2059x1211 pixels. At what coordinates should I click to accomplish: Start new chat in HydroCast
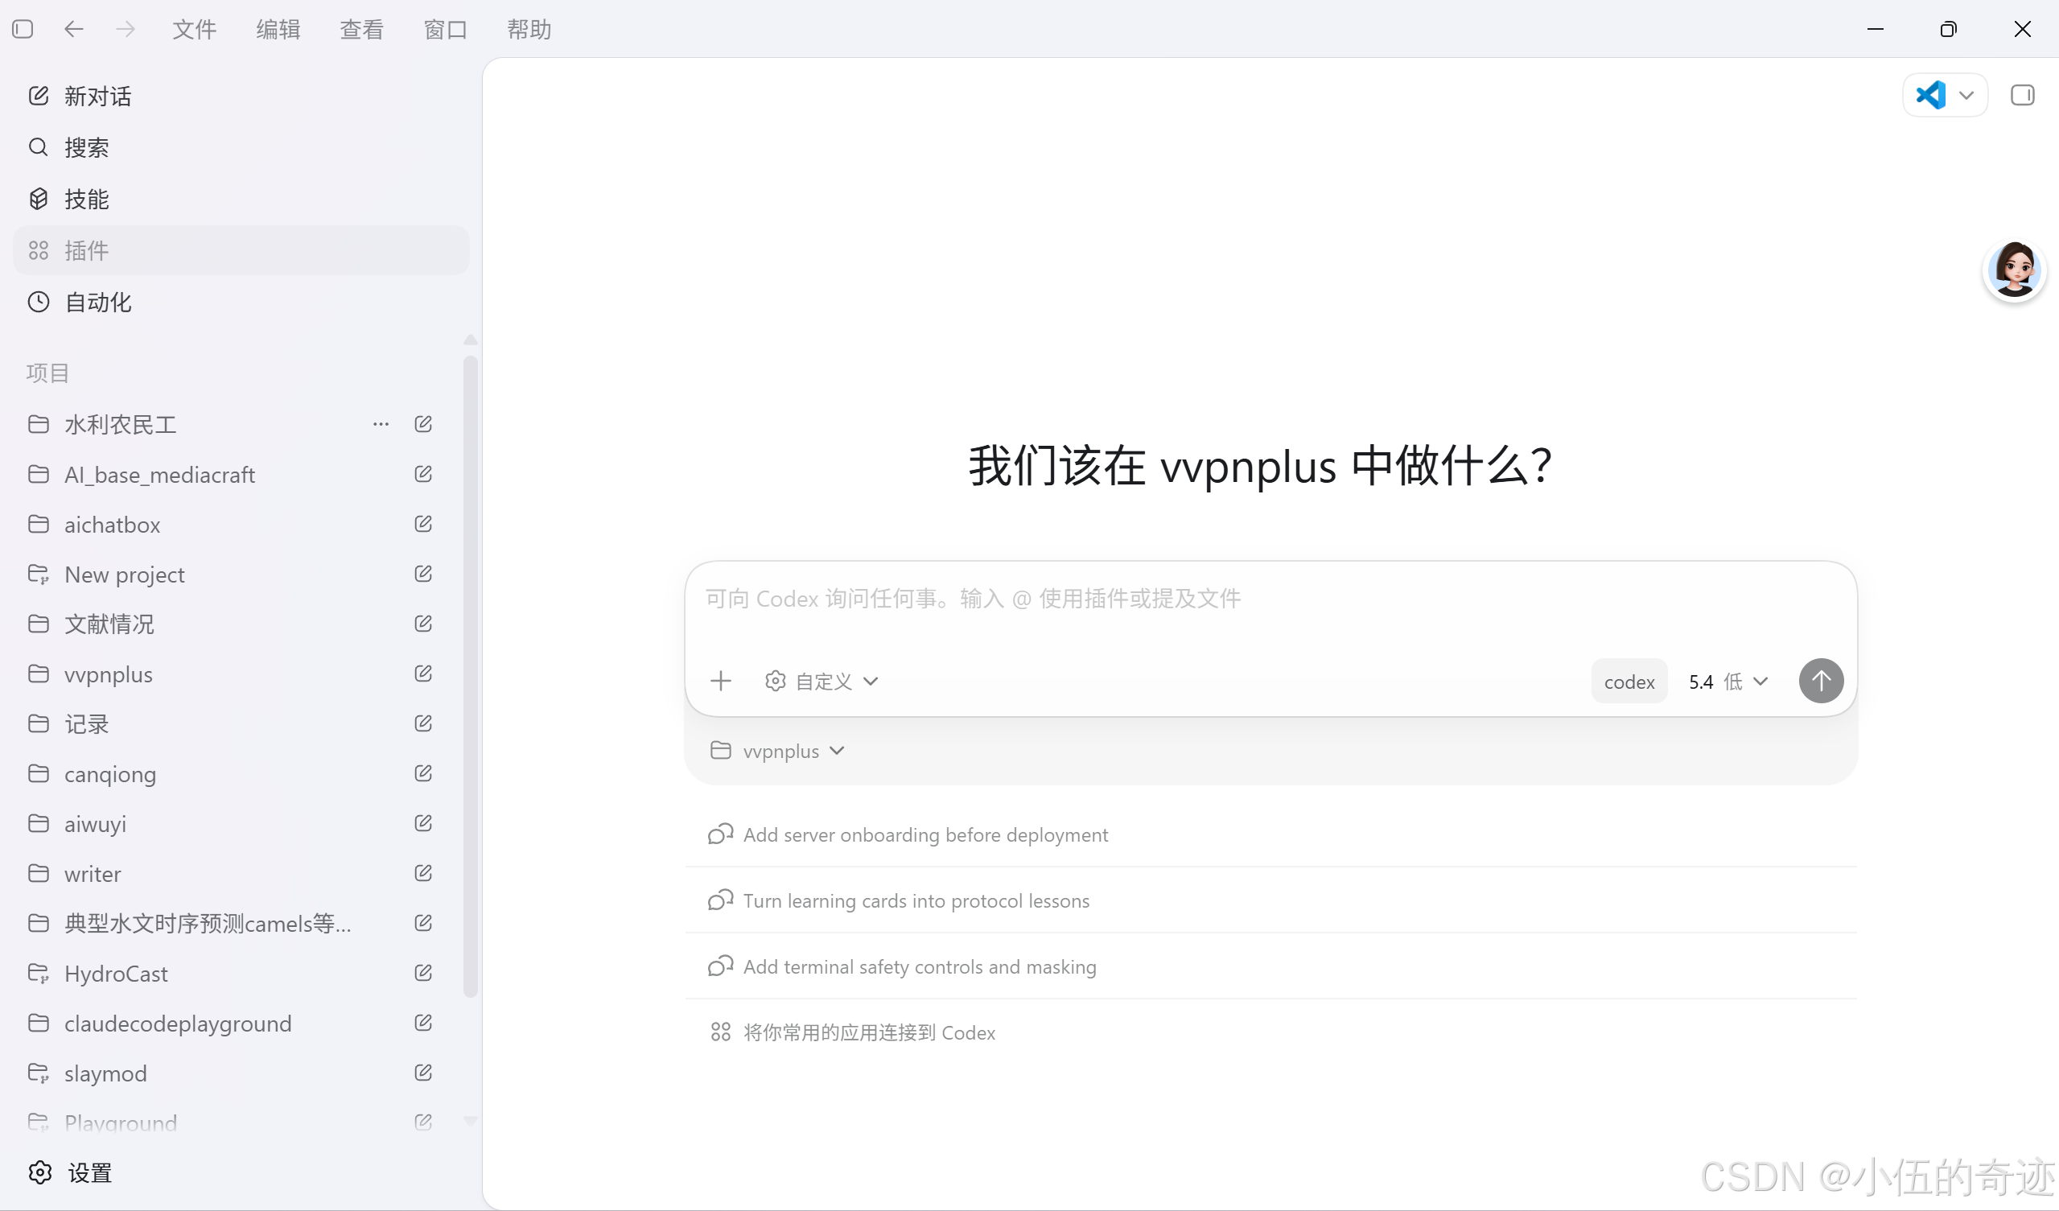click(423, 972)
